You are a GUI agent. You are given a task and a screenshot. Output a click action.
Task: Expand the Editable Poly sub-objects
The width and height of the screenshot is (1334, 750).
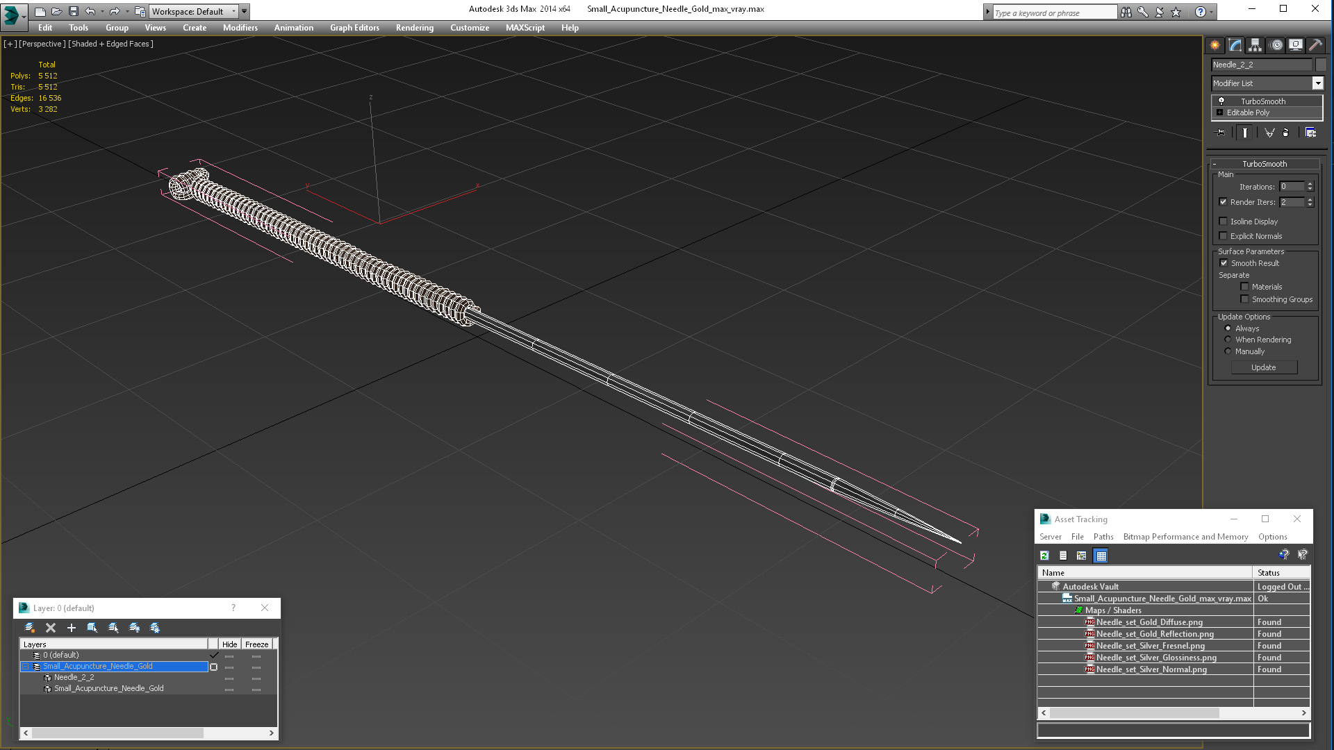click(1219, 112)
